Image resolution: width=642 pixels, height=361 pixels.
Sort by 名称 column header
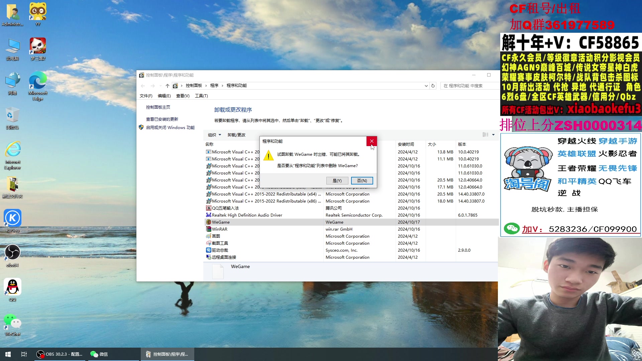coord(209,144)
